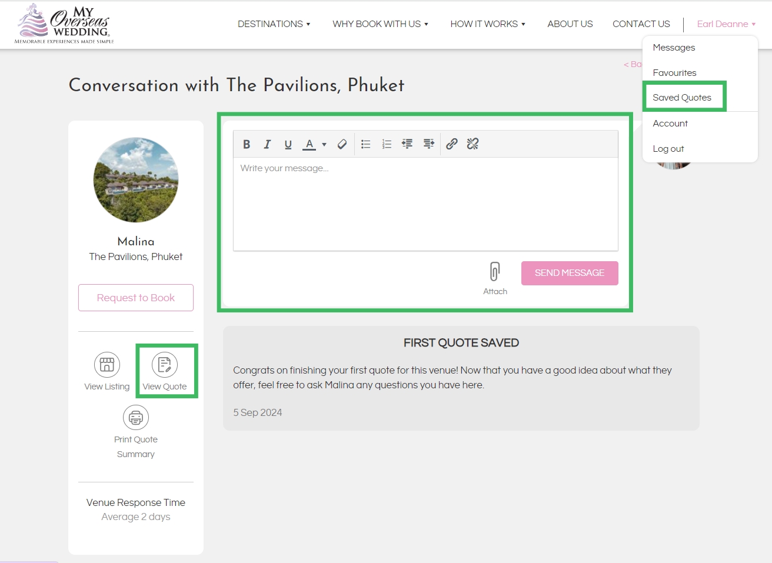The height and width of the screenshot is (563, 772).
Task: Insert a bulleted list
Action: pos(365,144)
